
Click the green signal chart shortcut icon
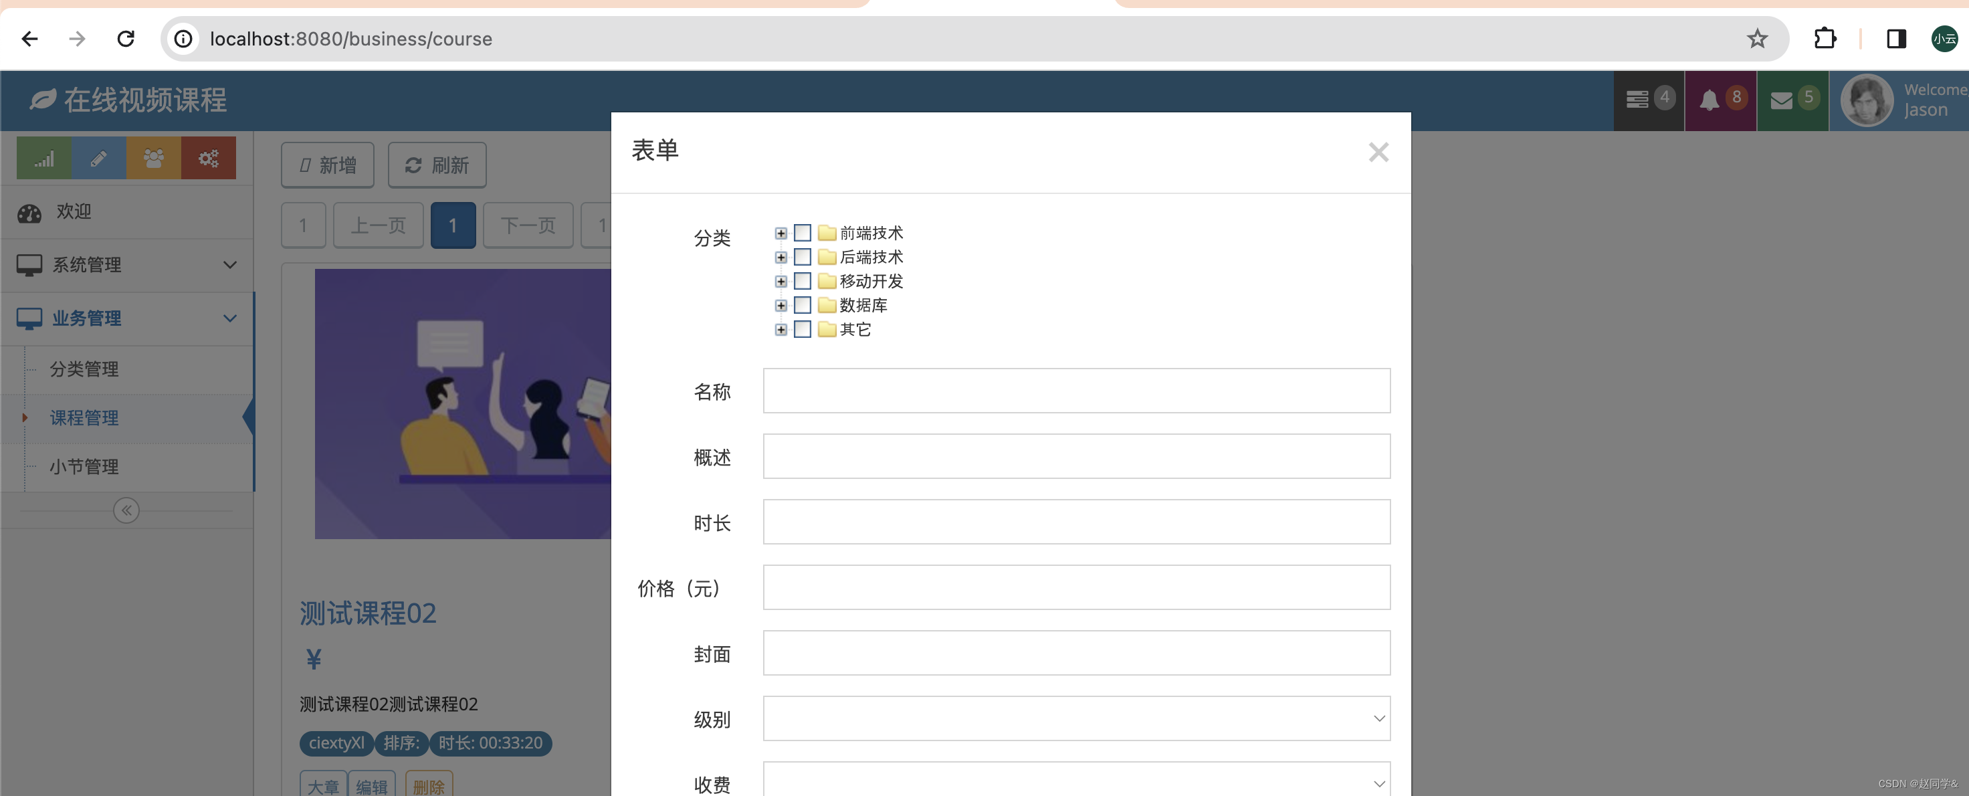(44, 159)
